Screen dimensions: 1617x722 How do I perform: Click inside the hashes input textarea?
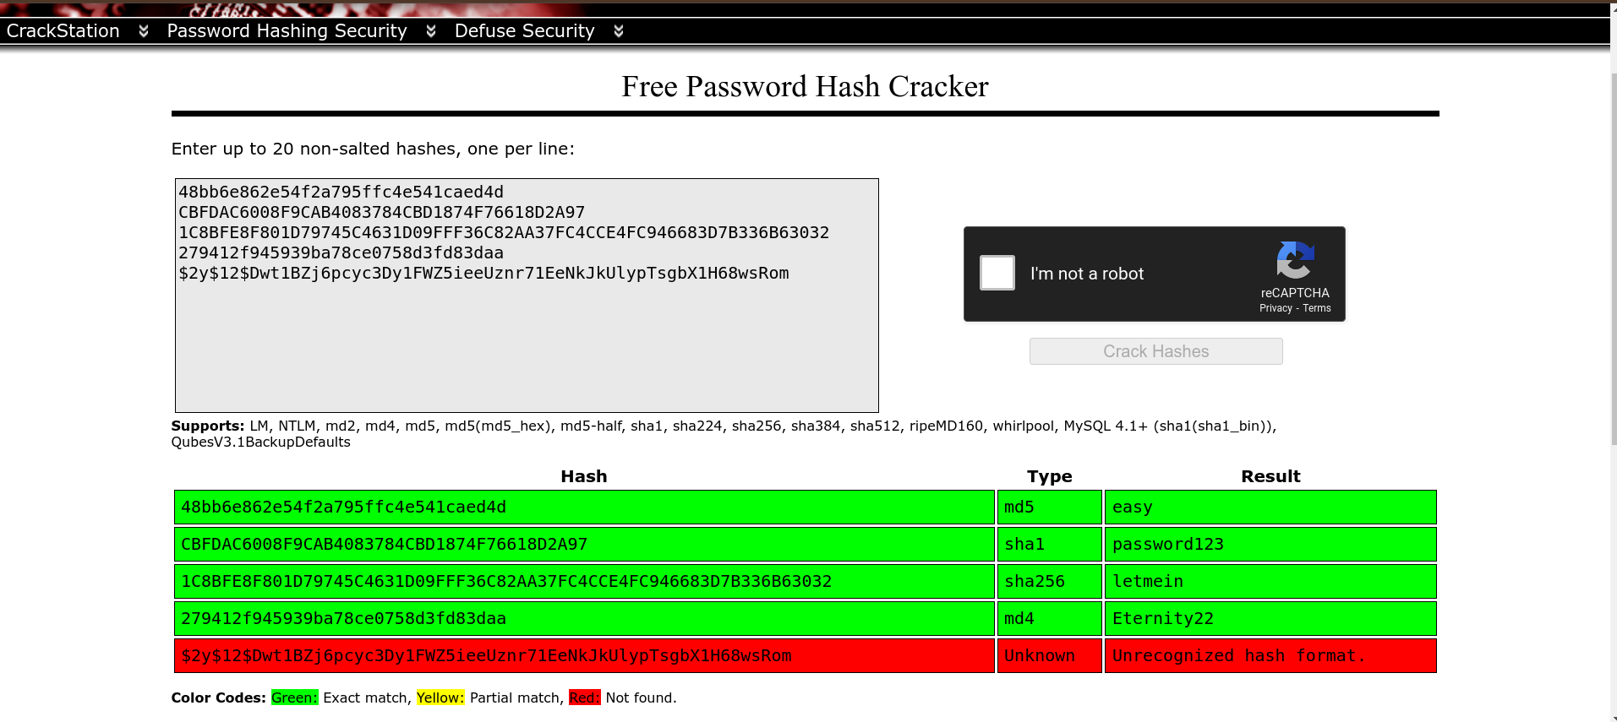[527, 296]
